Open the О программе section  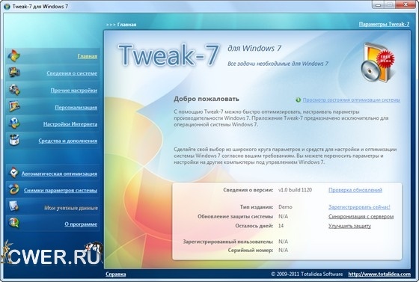pos(81,224)
